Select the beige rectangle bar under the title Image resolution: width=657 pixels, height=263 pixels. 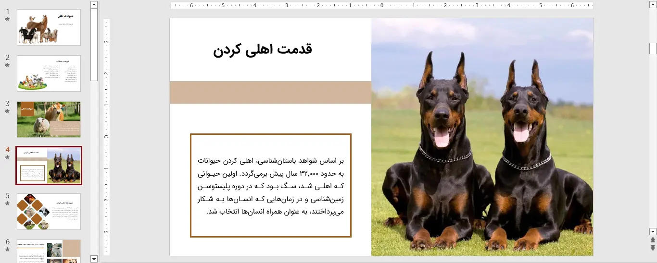(x=270, y=93)
